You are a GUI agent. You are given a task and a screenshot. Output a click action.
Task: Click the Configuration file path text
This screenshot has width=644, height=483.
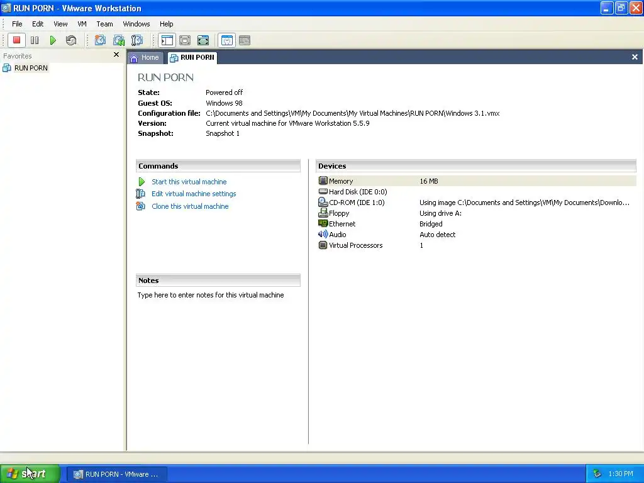tap(352, 113)
